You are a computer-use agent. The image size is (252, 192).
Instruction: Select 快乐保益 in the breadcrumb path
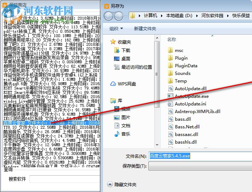click(x=241, y=16)
